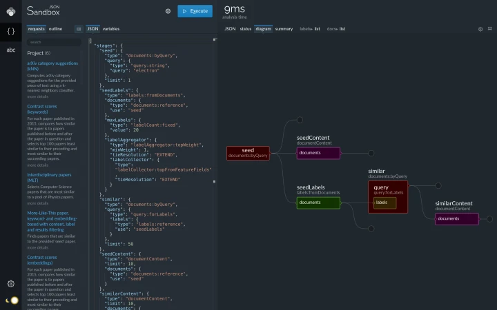497x310 pixels.
Task: Expand more details under Interdisciplinary papers
Action: pos(38,203)
